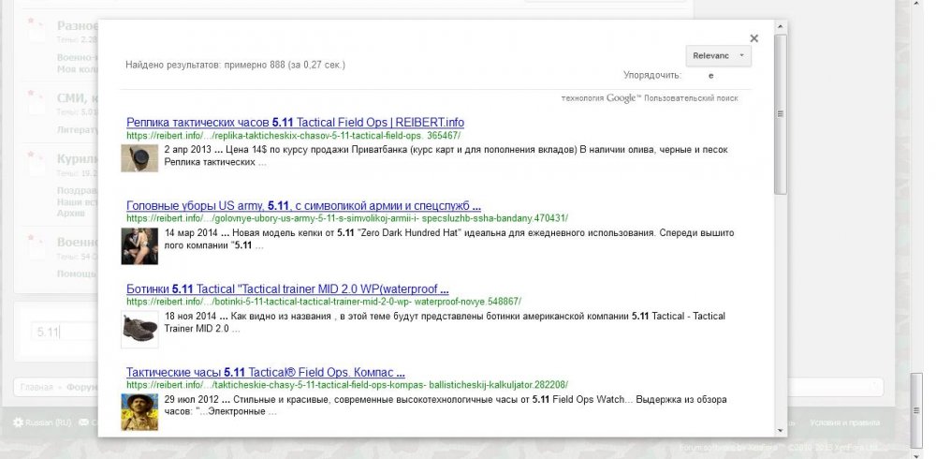The image size is (936, 459).
Task: Click the forum icon next to СМИ
Action: [37, 102]
